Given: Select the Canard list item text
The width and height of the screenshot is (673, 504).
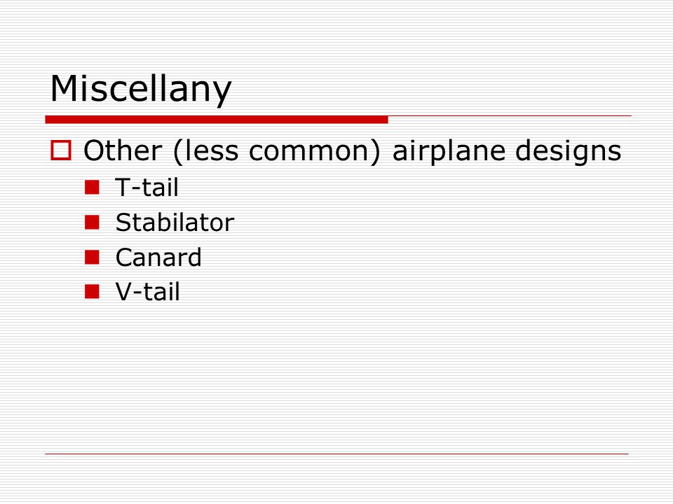Looking at the screenshot, I should (x=158, y=257).
